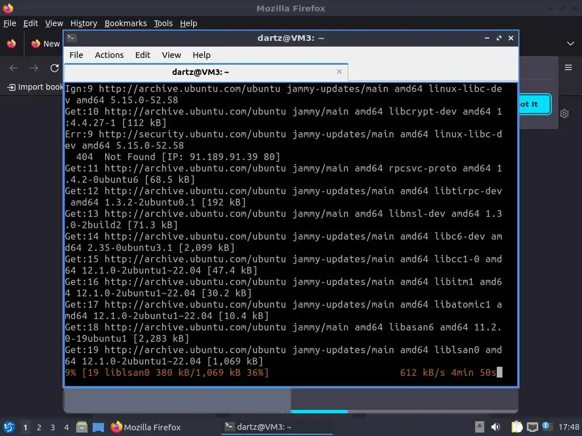582x436 pixels.
Task: Open the terminal Help menu
Action: pos(201,55)
